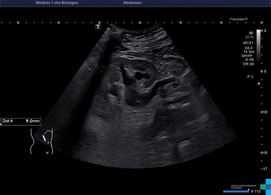Click the Abdomen preset title
271x195 pixels.
click(132, 3)
